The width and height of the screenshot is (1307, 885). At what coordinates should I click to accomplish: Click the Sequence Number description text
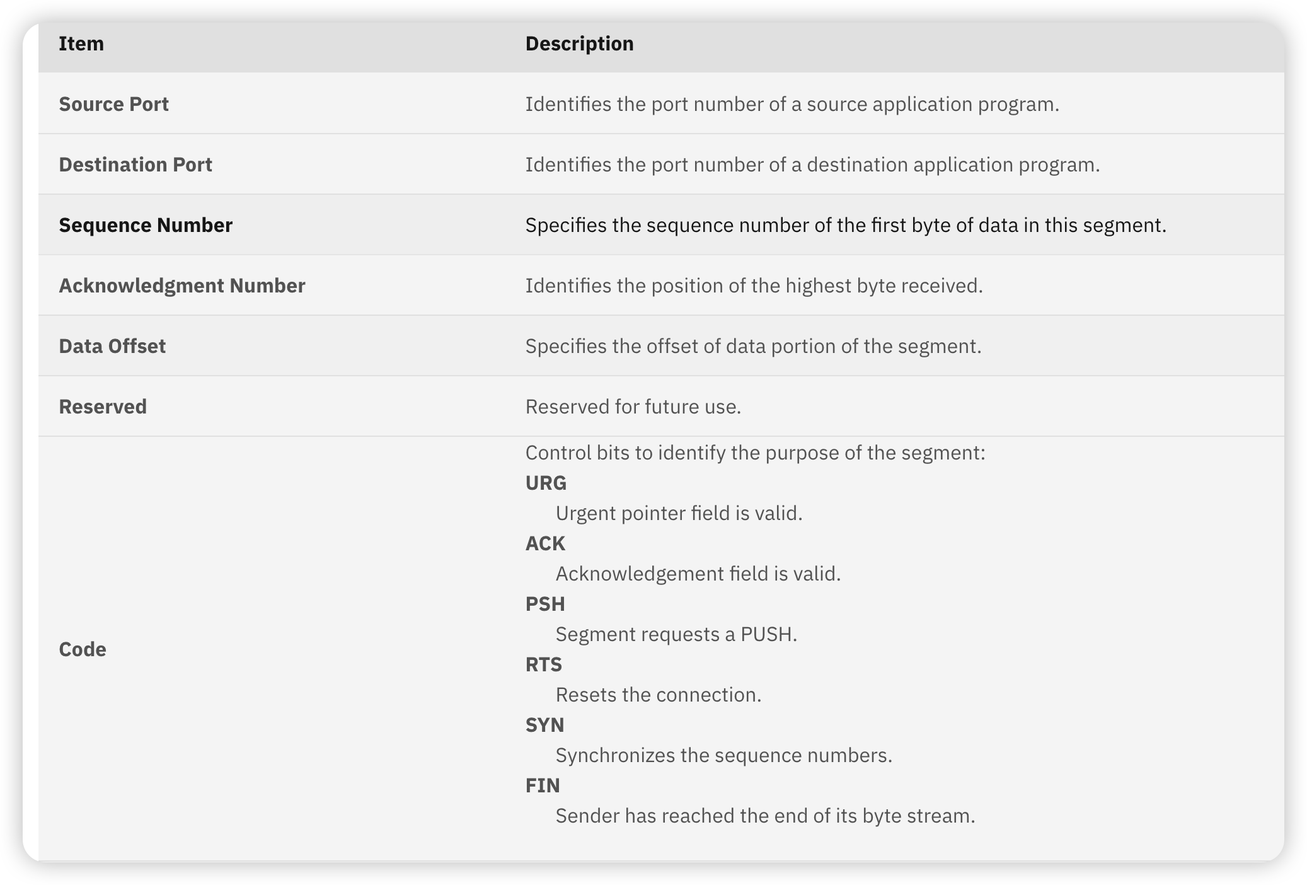(x=846, y=225)
